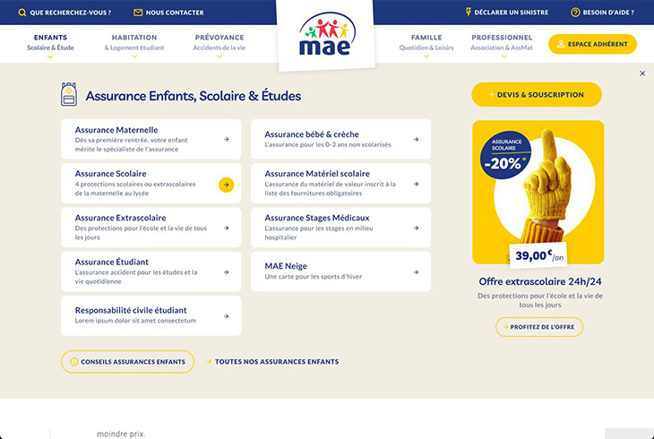Click arrow on Assurance Matériel scolaire card

point(416,184)
